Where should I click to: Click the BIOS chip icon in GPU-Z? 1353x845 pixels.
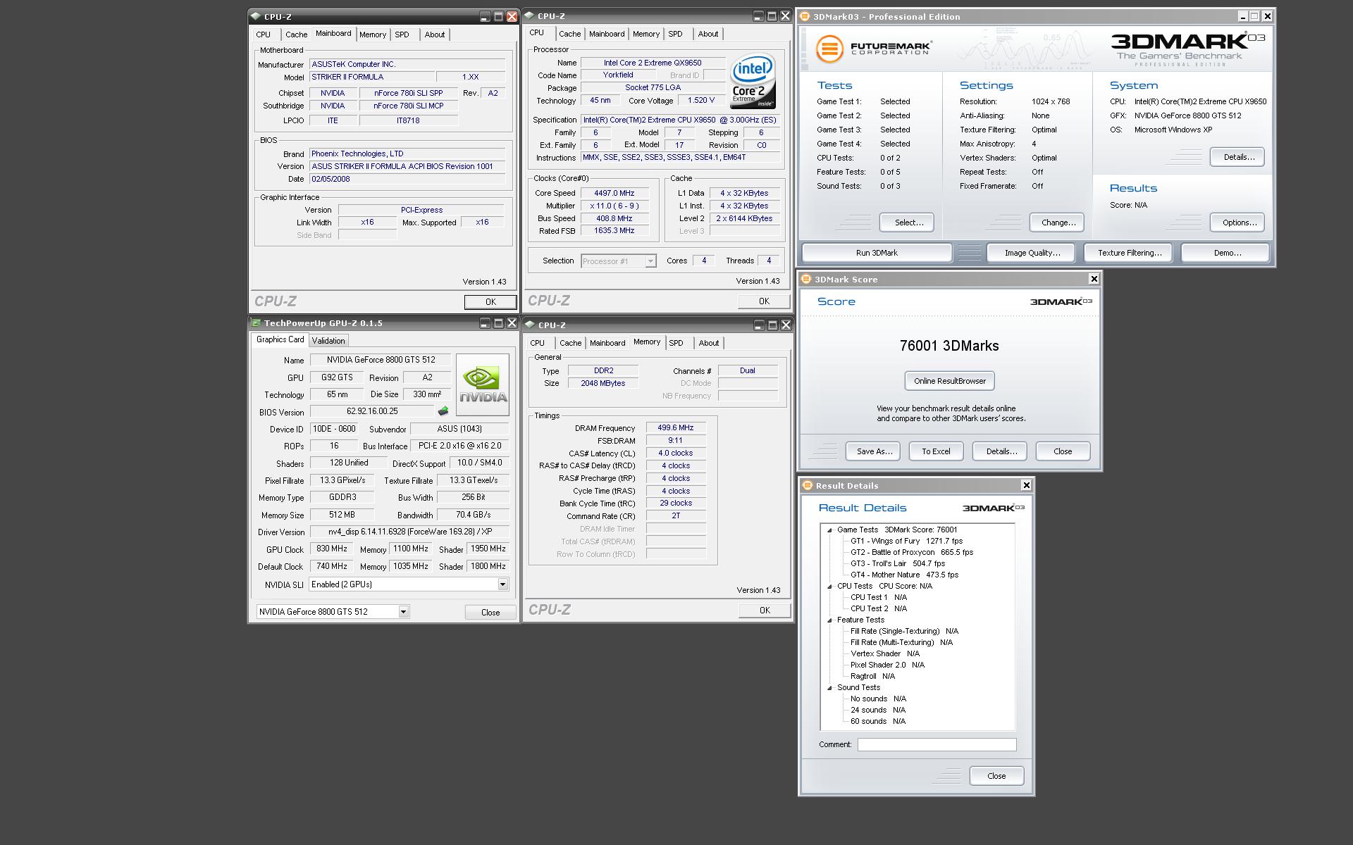coord(443,411)
